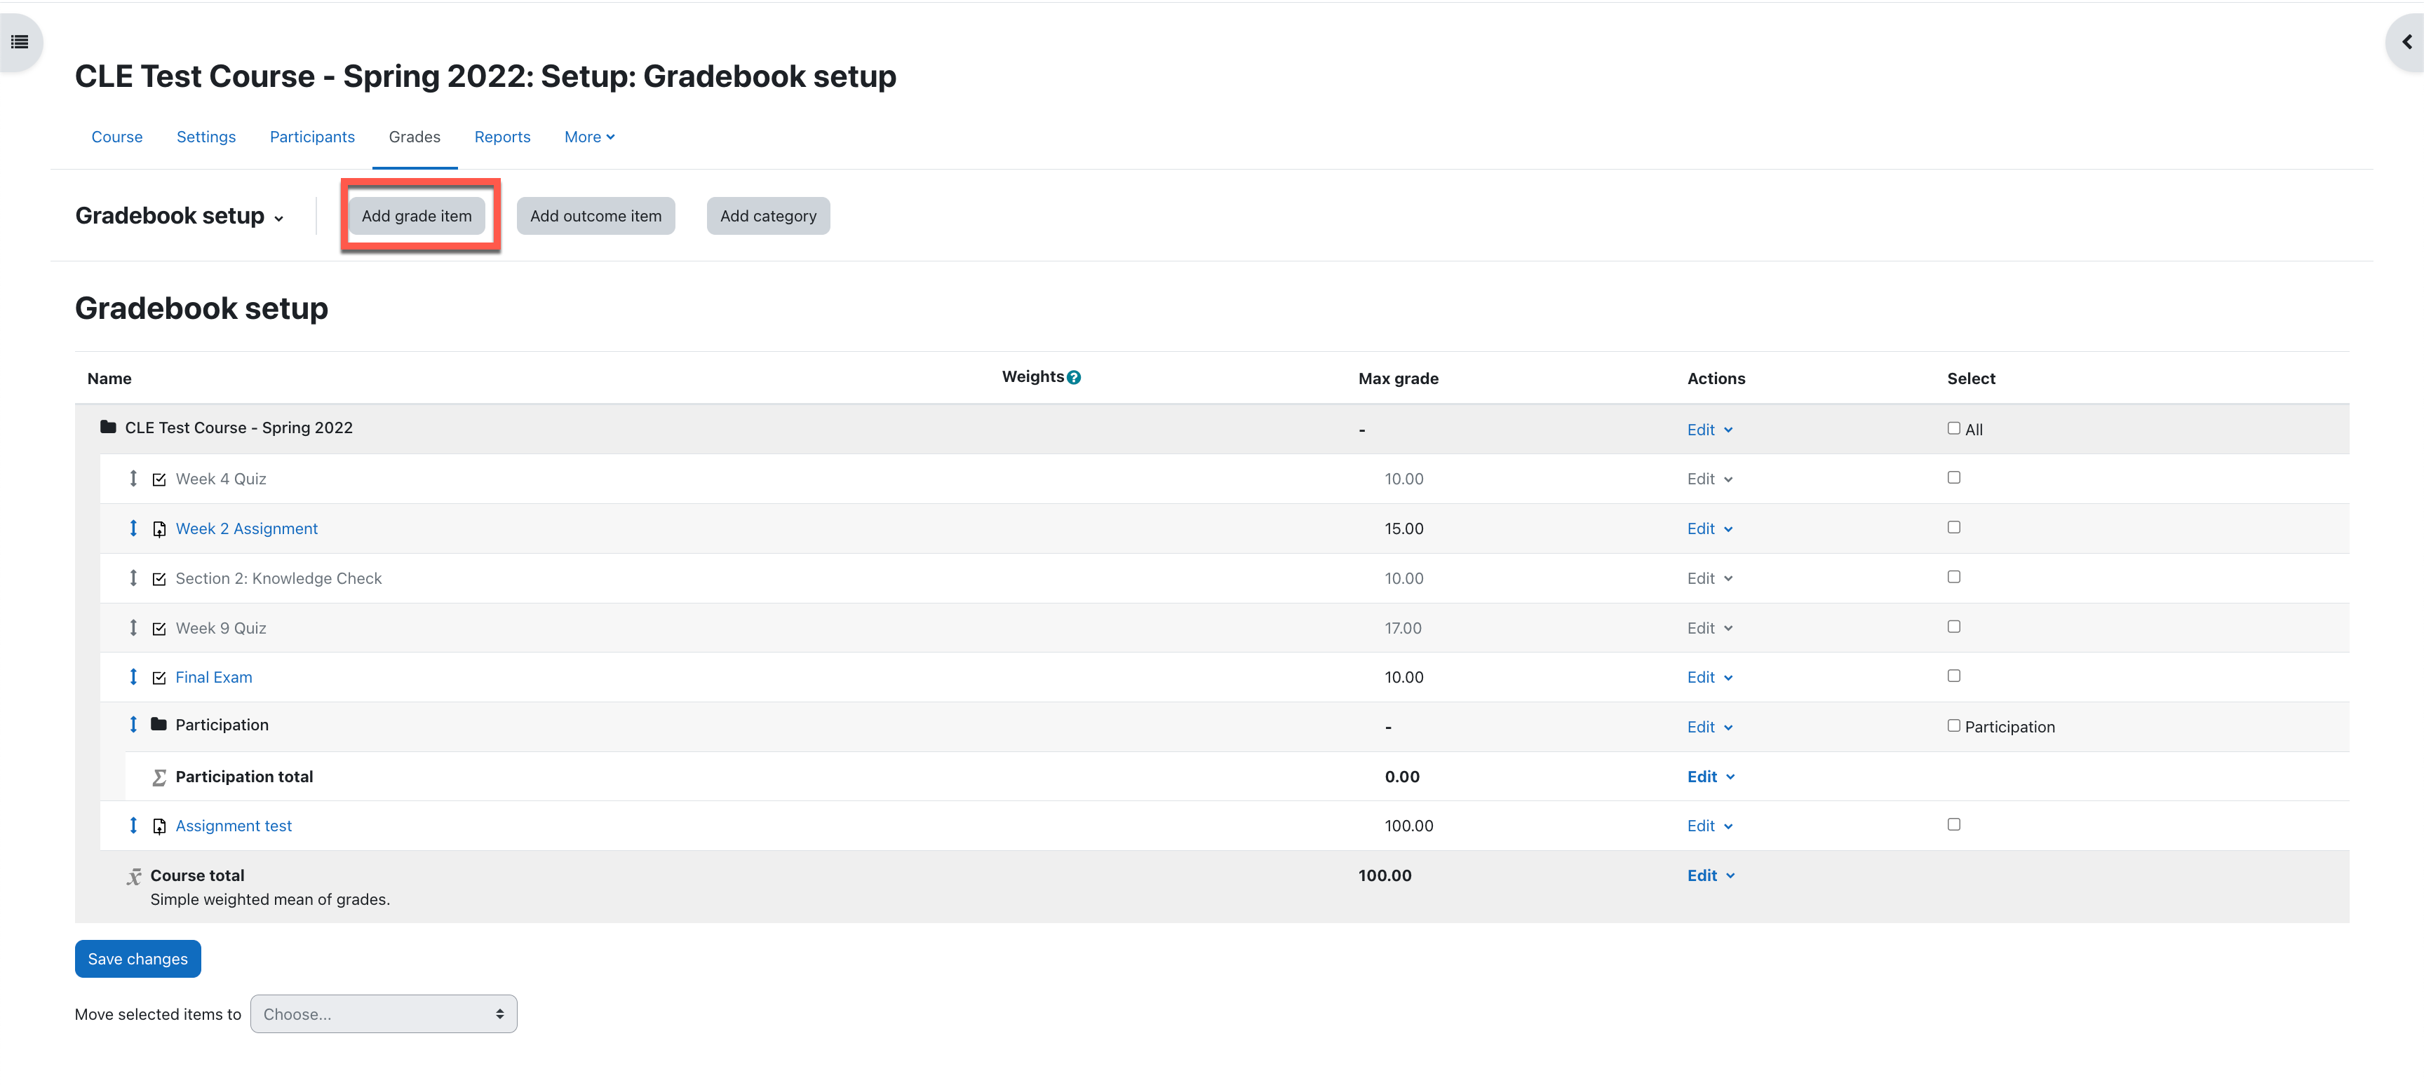Open Edit menu for Course total
Screen dimensions: 2424x1085
tap(1711, 876)
